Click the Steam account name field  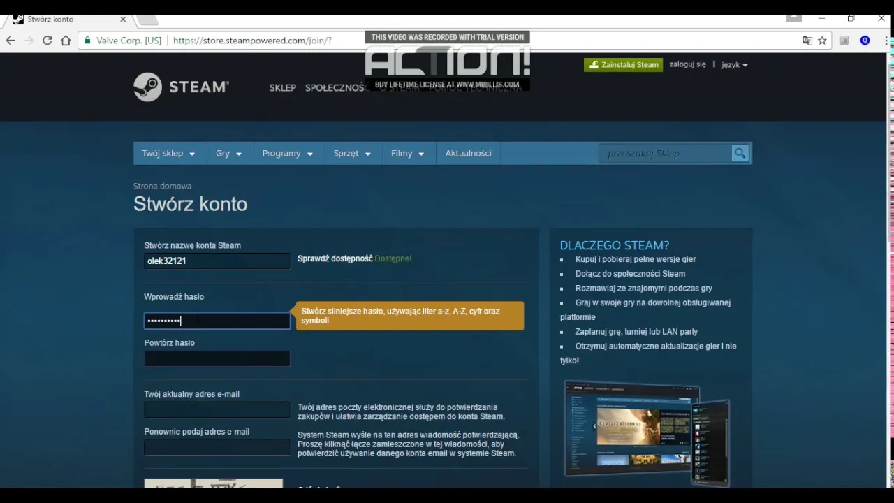(217, 261)
